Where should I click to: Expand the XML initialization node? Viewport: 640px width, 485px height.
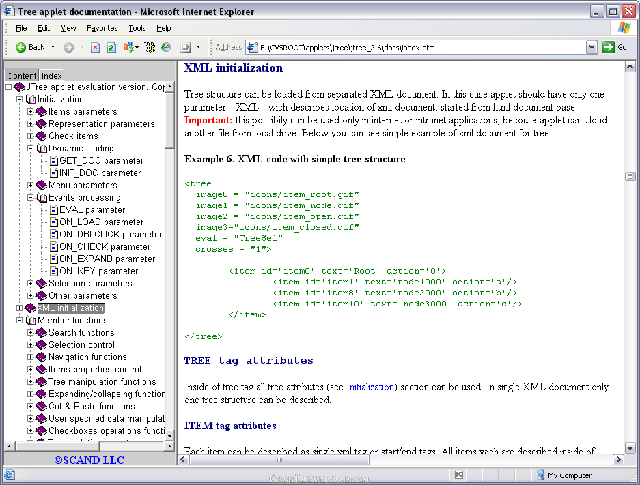pyautogui.click(x=19, y=308)
